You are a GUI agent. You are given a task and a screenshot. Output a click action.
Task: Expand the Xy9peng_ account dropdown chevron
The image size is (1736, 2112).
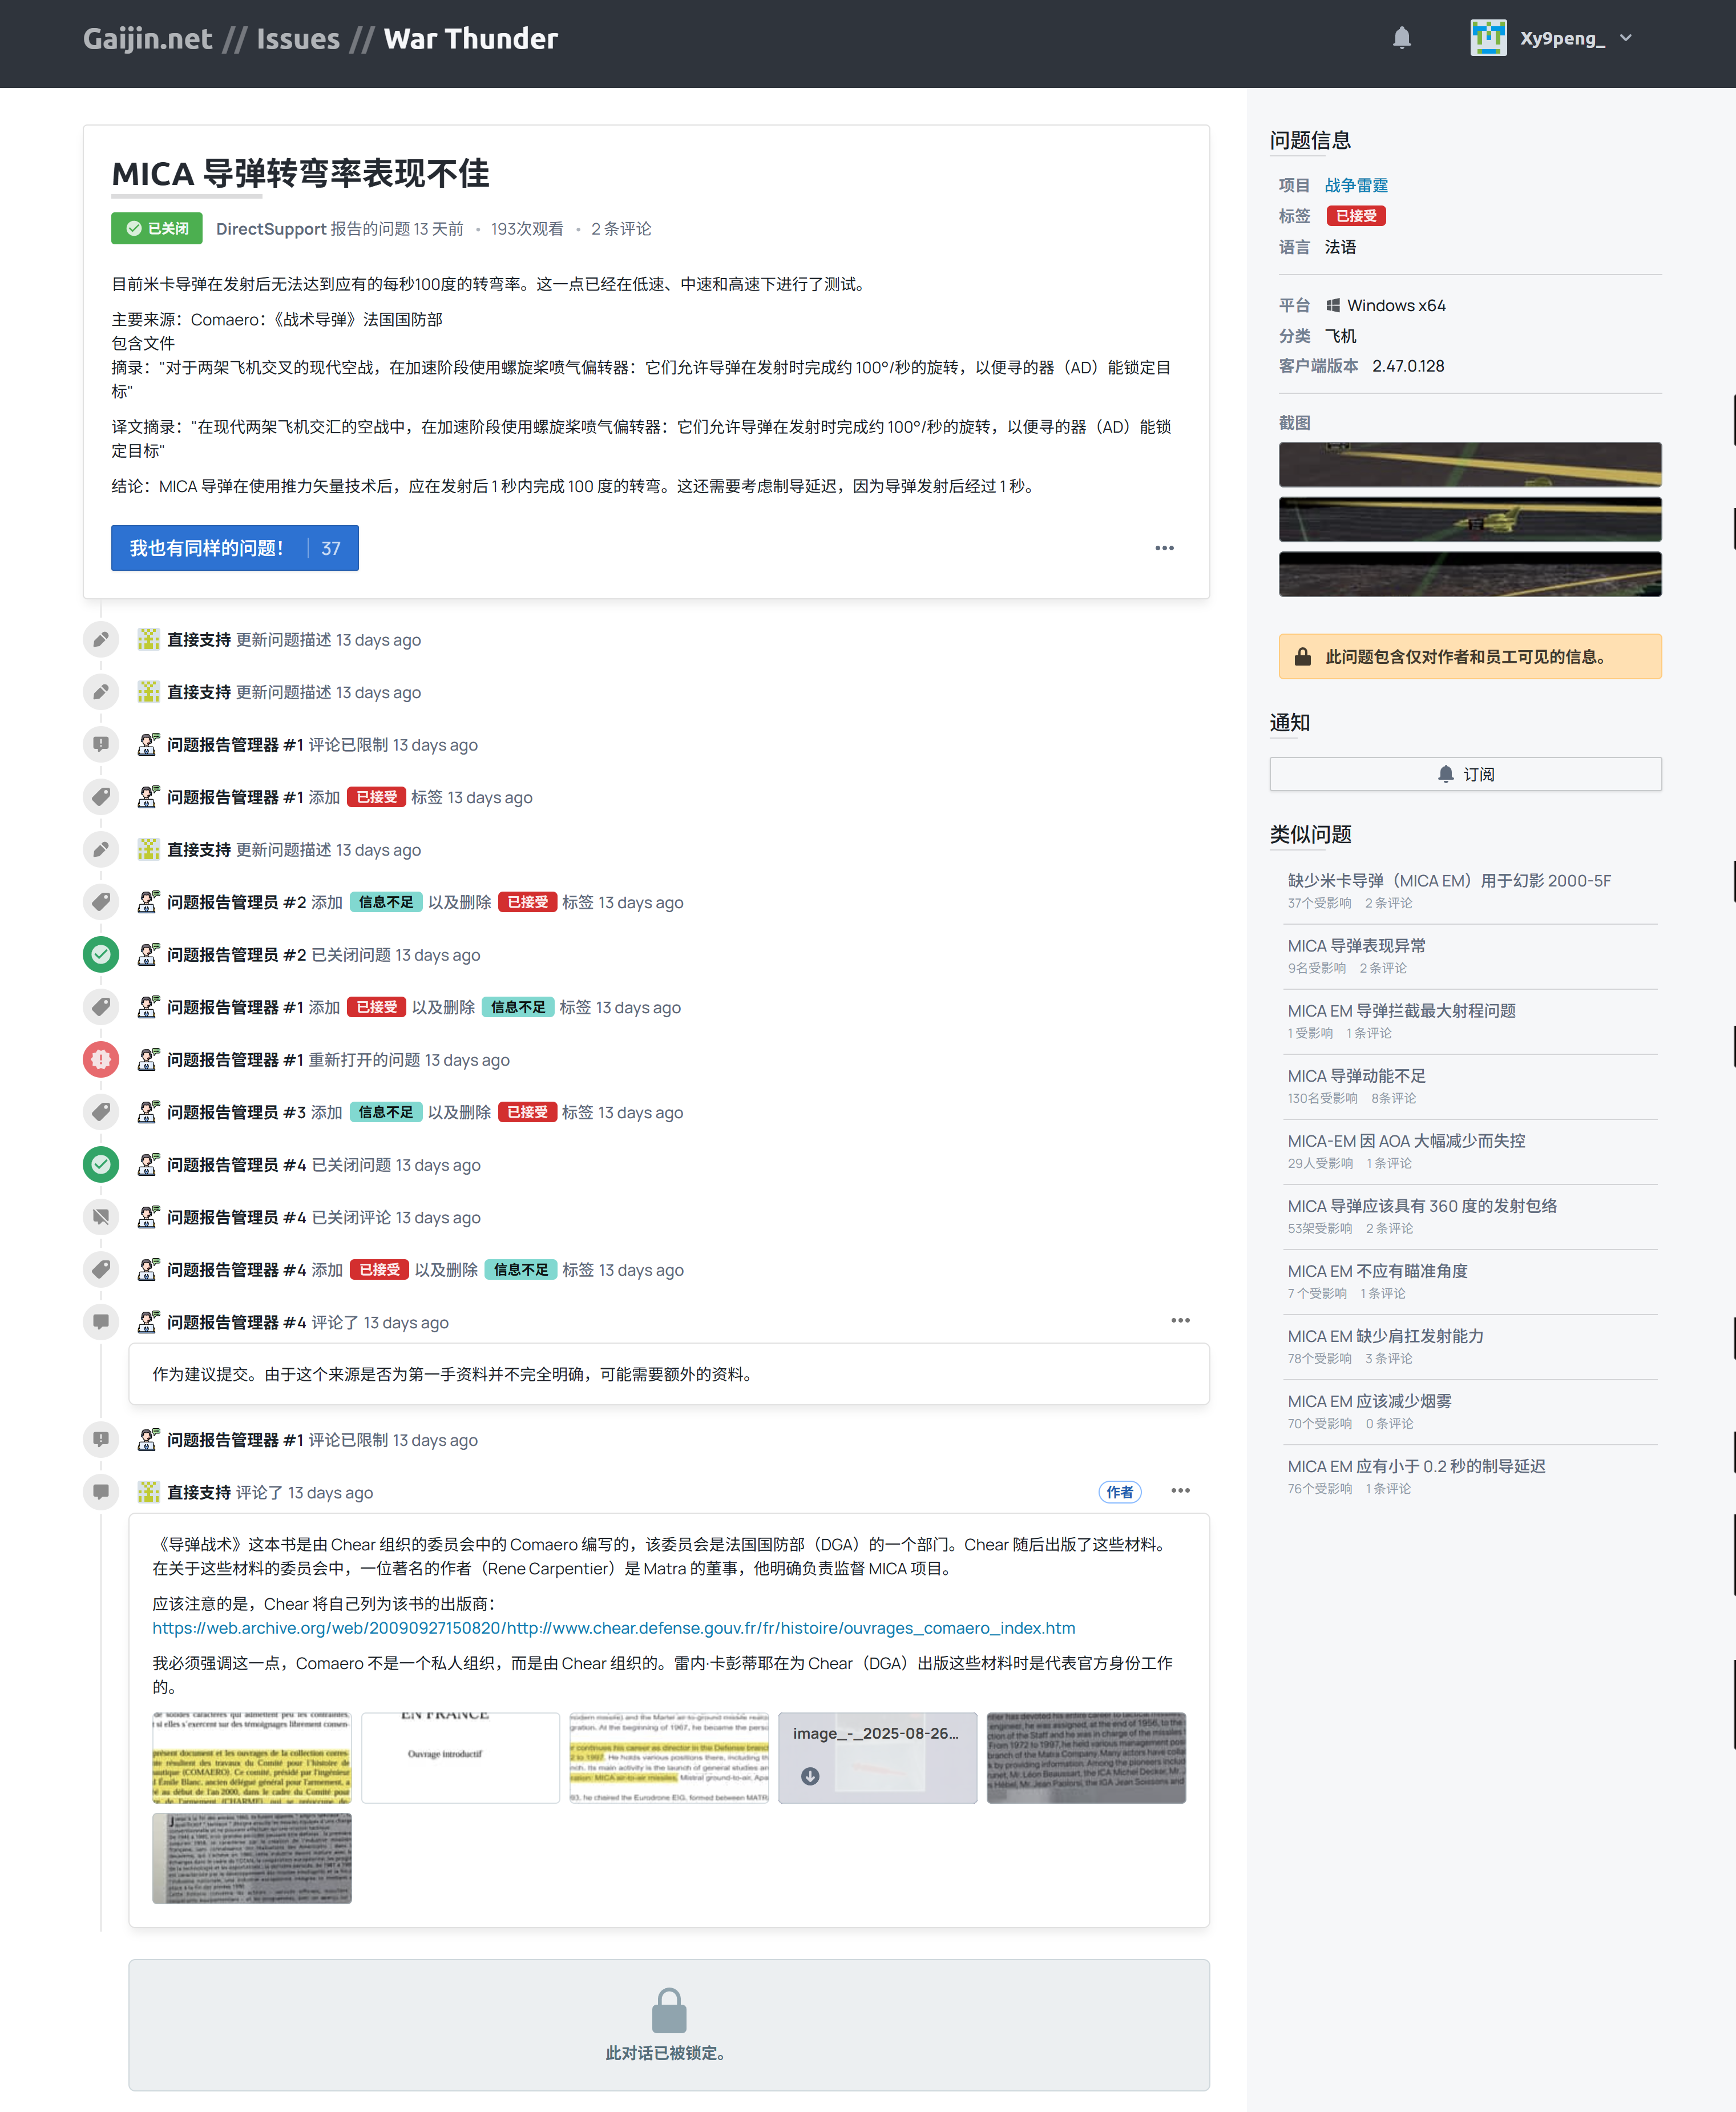1625,38
